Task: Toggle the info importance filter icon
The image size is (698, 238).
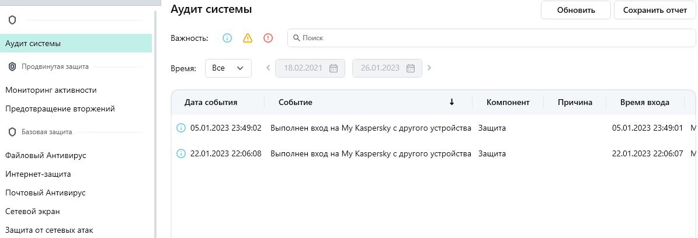Action: pyautogui.click(x=227, y=38)
